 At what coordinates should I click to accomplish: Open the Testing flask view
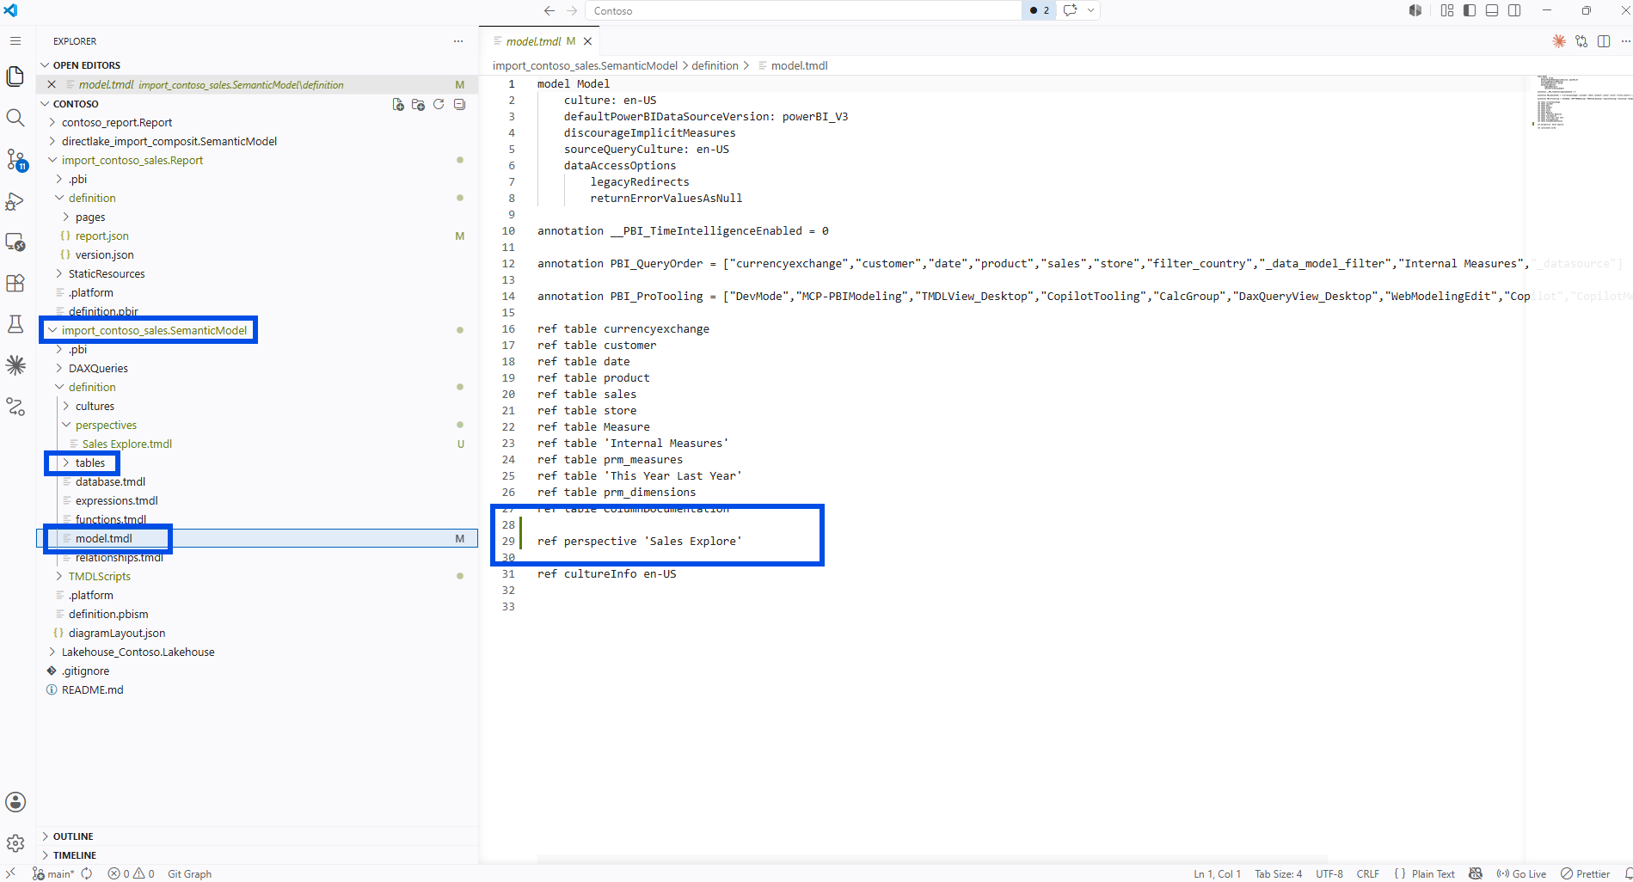coord(15,324)
